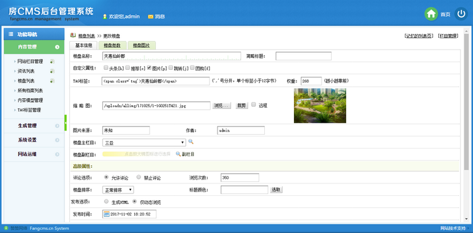Screen dimensions: 473x233
Task: Expand the 系统设置 sidebar section
Action: 34,140
